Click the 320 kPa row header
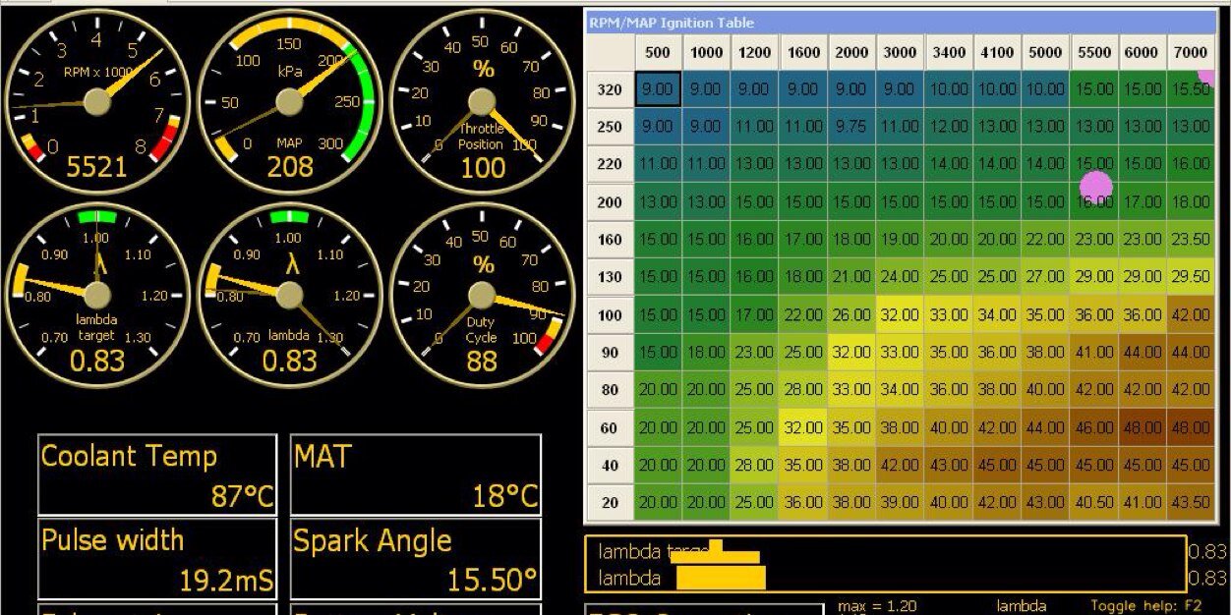Screen dimensions: 1231x615 (x=610, y=89)
